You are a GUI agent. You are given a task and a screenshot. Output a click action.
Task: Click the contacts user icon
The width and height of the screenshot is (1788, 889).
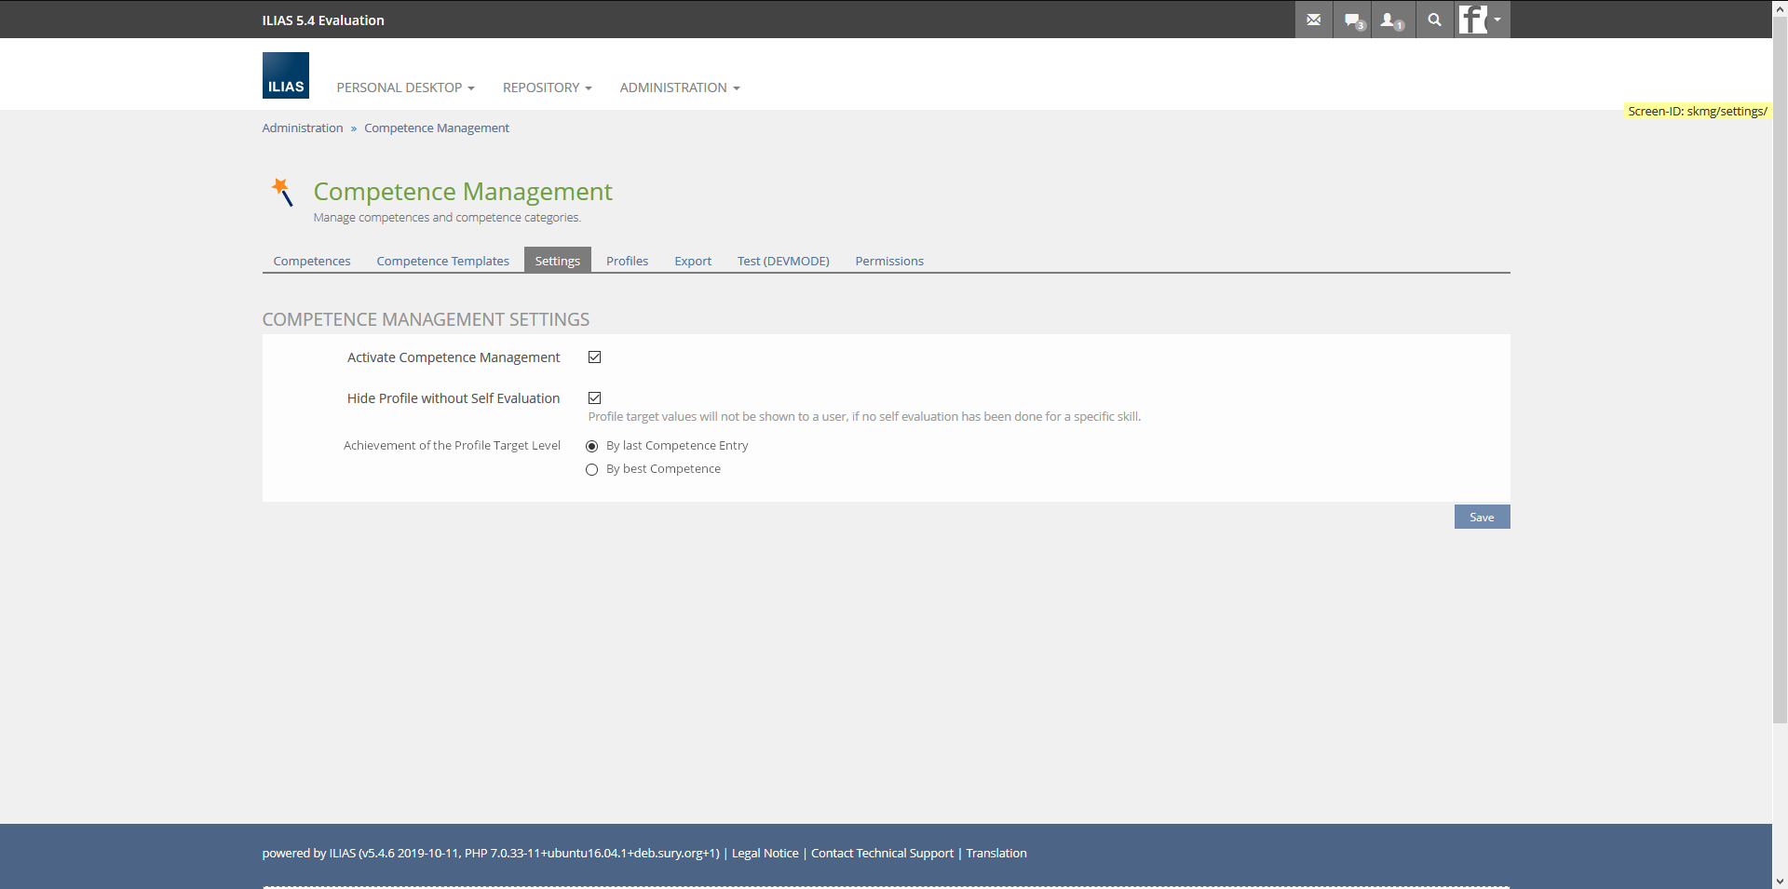(1391, 20)
